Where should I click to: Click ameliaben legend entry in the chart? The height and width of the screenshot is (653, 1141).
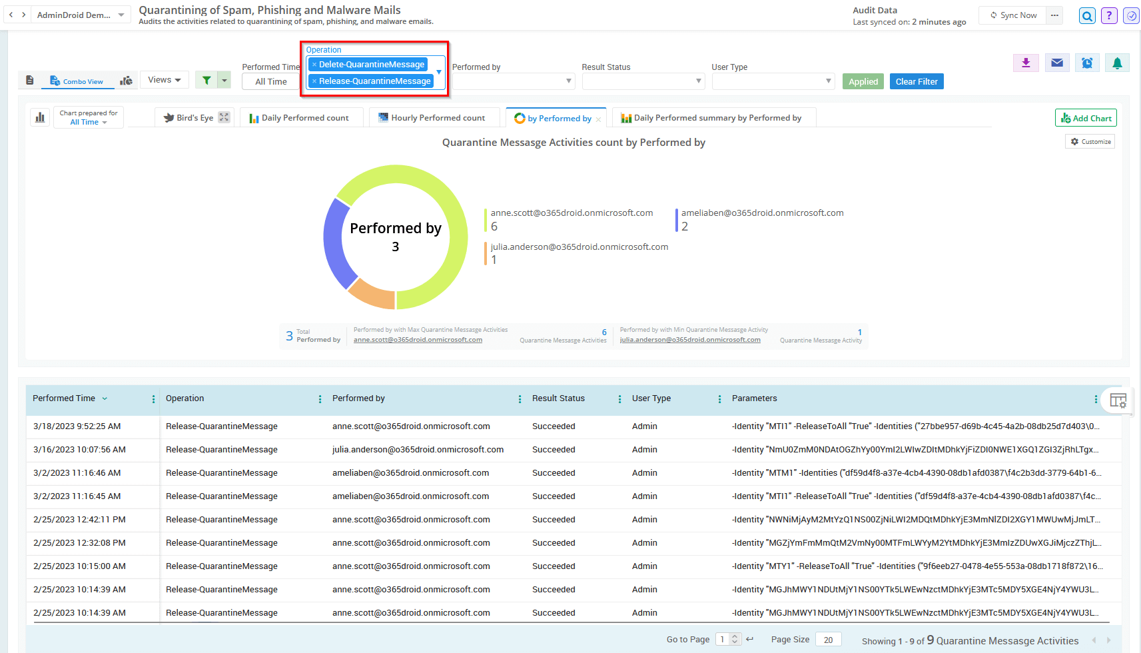coord(760,220)
